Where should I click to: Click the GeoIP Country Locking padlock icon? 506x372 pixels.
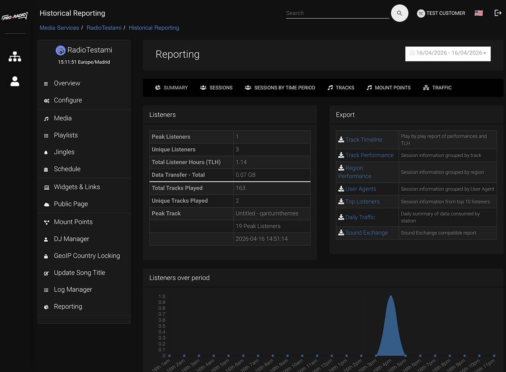[46, 256]
